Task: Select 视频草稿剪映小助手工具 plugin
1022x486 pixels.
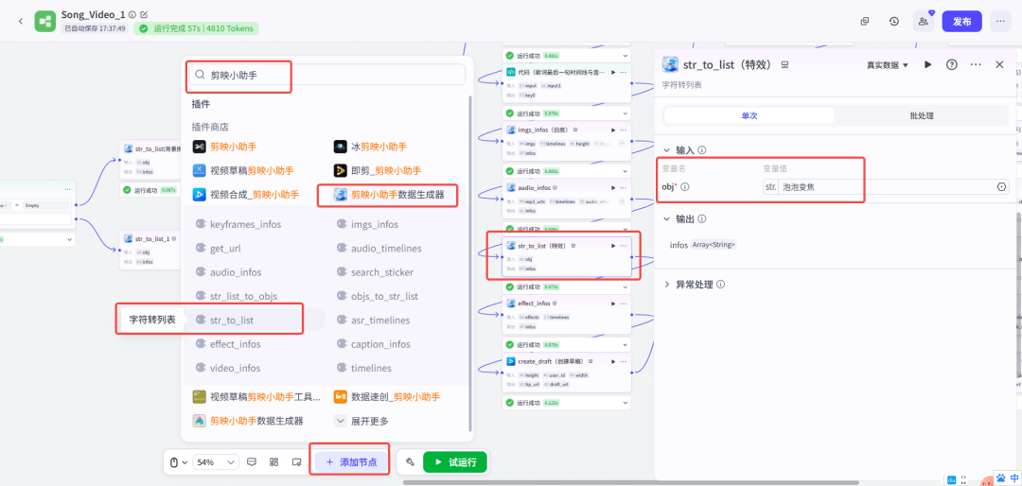Action: 256,397
